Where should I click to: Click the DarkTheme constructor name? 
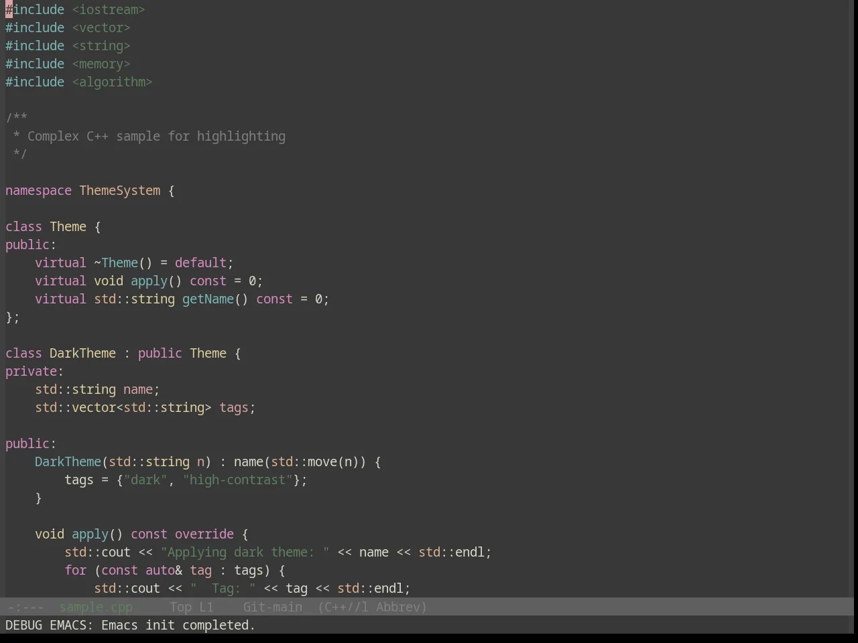(68, 461)
